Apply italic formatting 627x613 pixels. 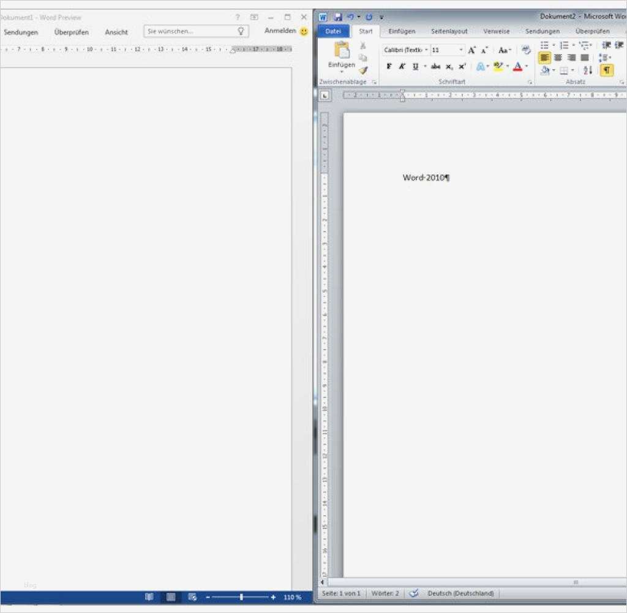click(x=402, y=66)
